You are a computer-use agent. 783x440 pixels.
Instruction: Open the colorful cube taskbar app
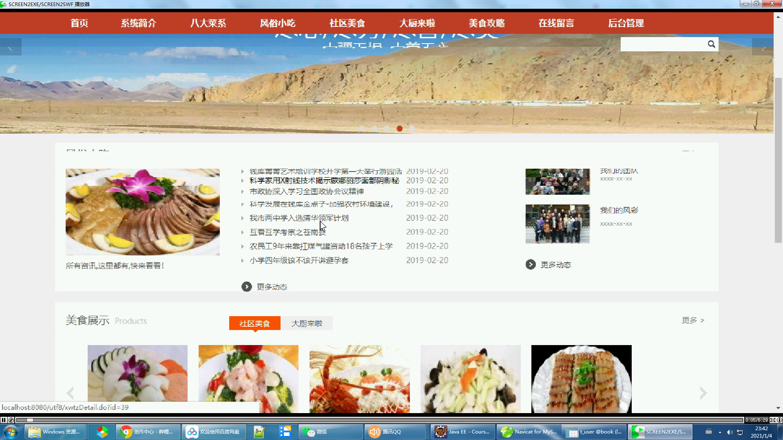point(102,432)
